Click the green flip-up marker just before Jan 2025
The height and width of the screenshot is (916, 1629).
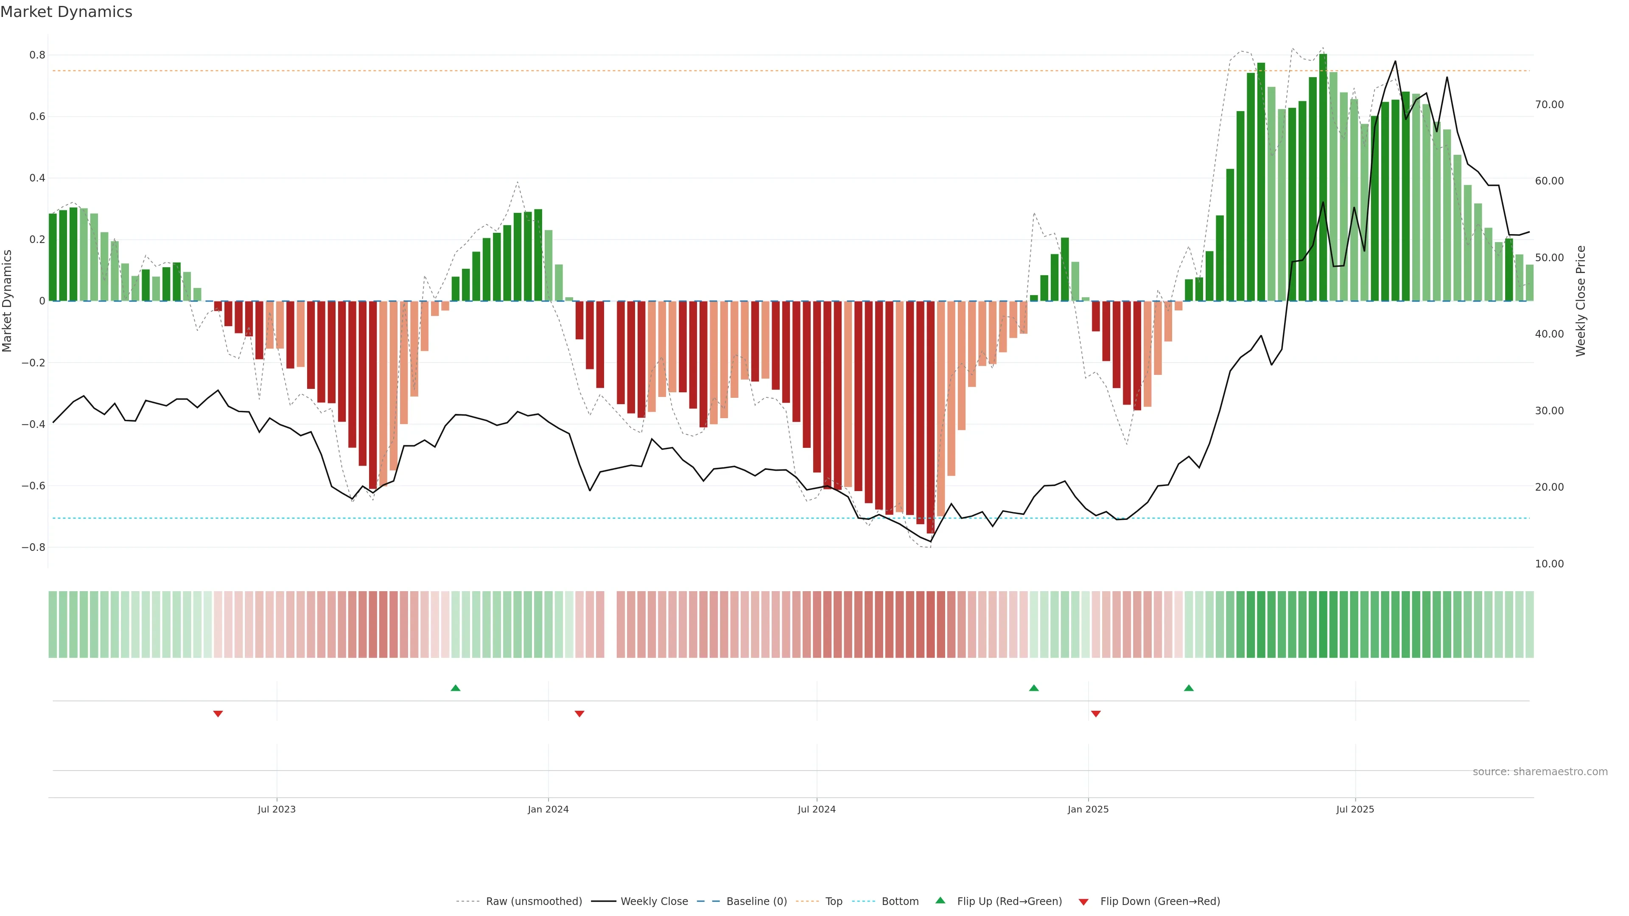point(1034,688)
